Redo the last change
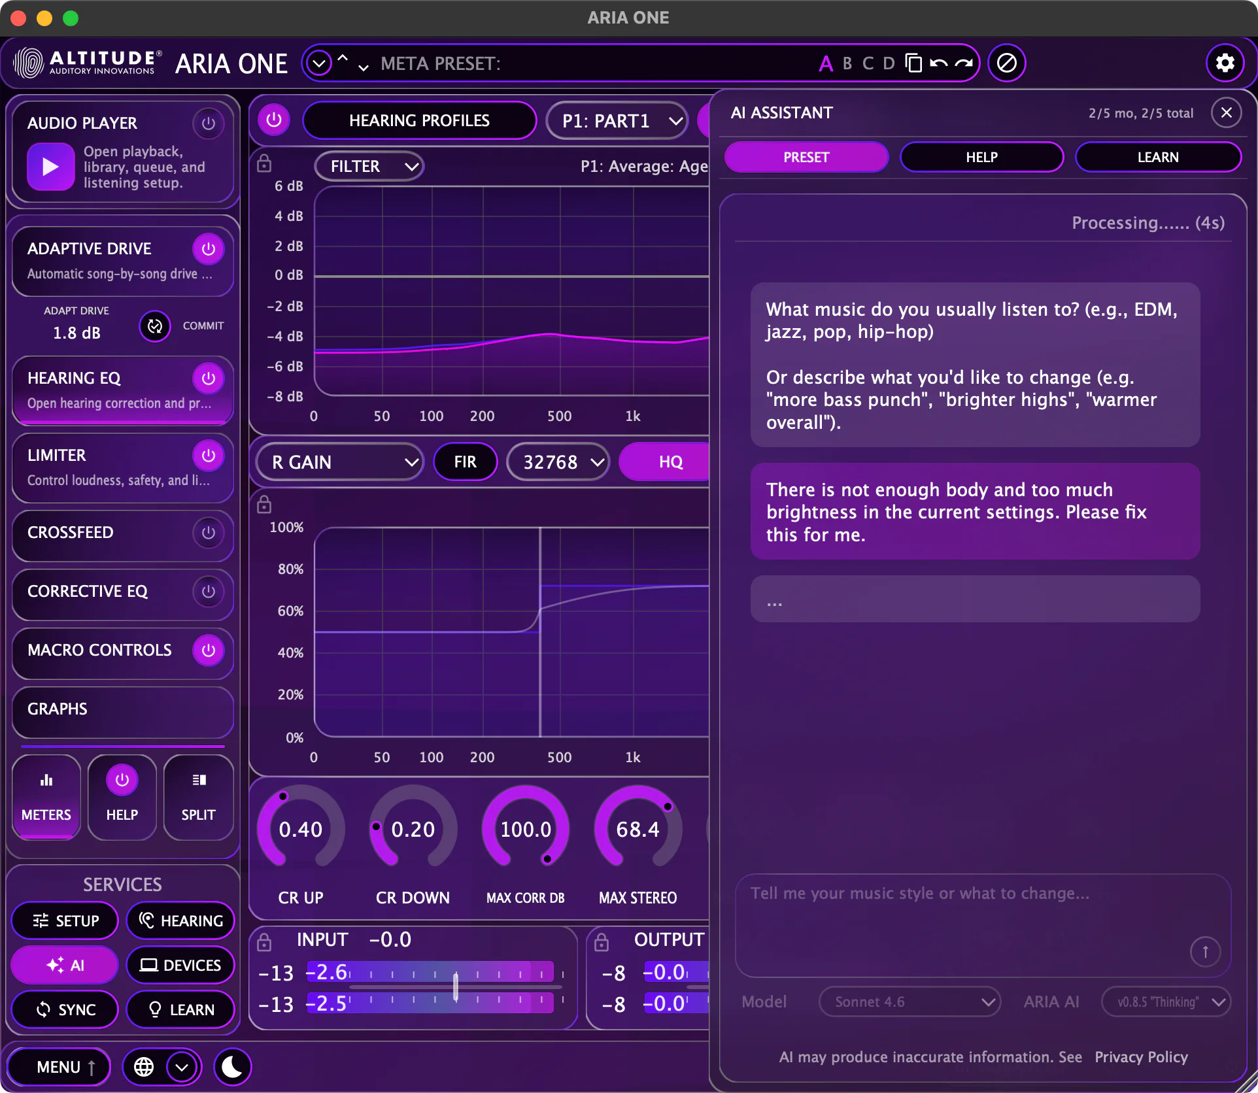Viewport: 1258px width, 1093px height. pos(963,63)
